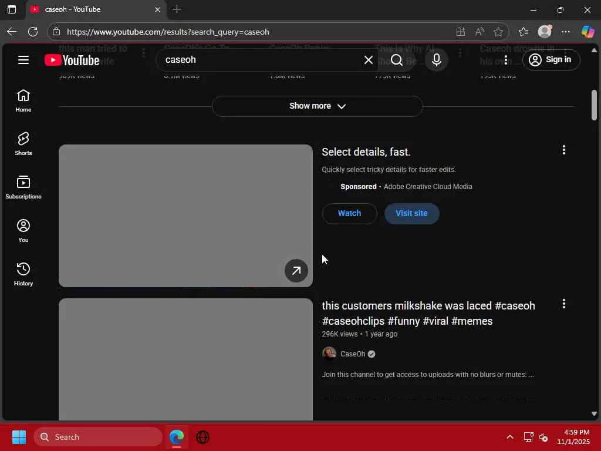Image resolution: width=601 pixels, height=451 pixels.
Task: Open the CaseOh channel name link
Action: pyautogui.click(x=353, y=354)
